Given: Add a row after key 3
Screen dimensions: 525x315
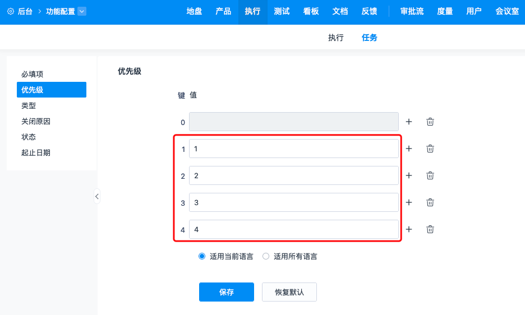Looking at the screenshot, I should tap(409, 202).
